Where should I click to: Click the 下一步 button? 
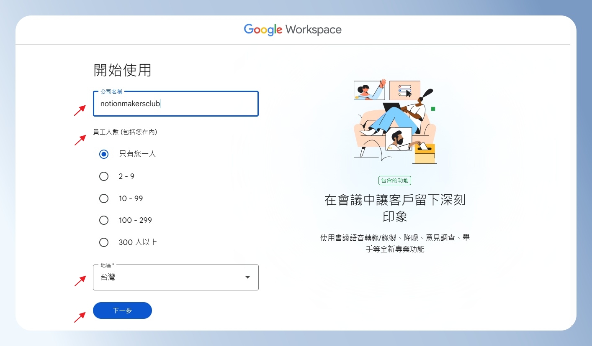122,310
